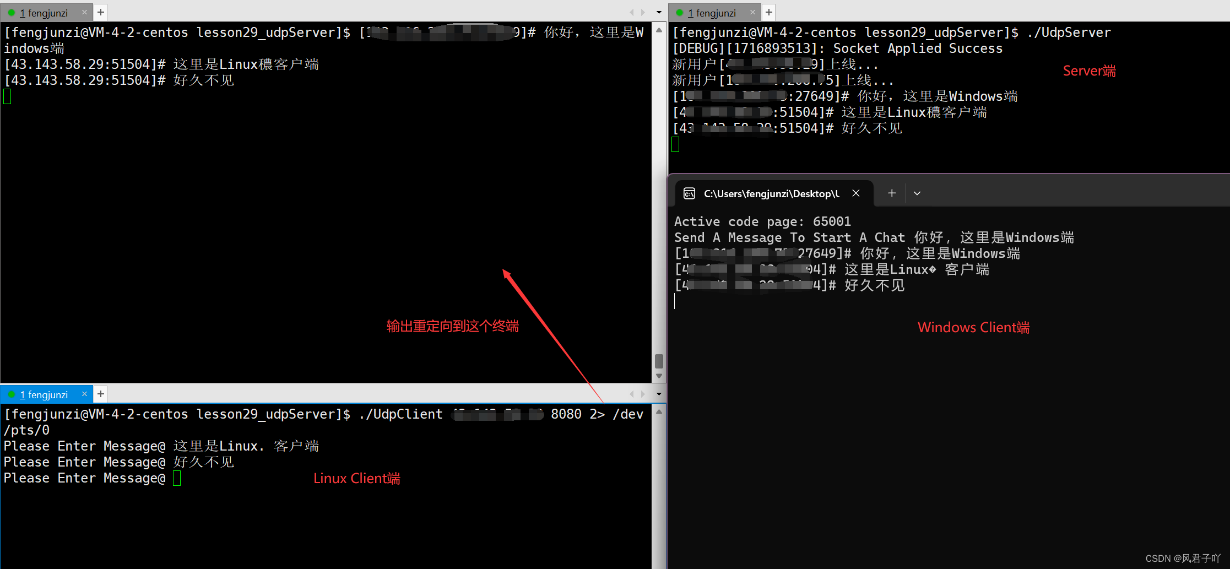Click the "好久不见" message in the Server pane
The image size is (1230, 569).
point(872,128)
